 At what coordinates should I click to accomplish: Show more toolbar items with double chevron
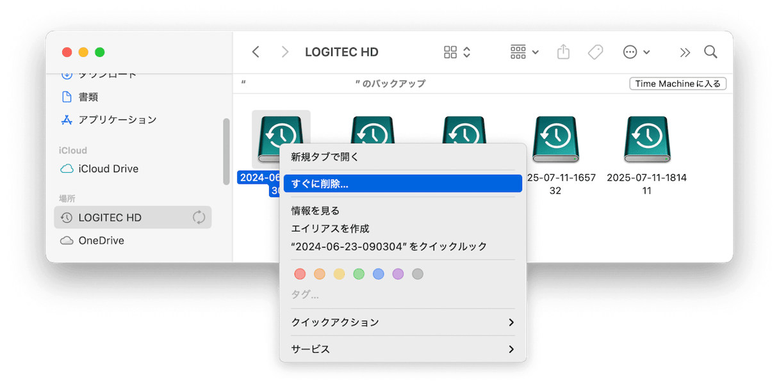[x=685, y=52]
